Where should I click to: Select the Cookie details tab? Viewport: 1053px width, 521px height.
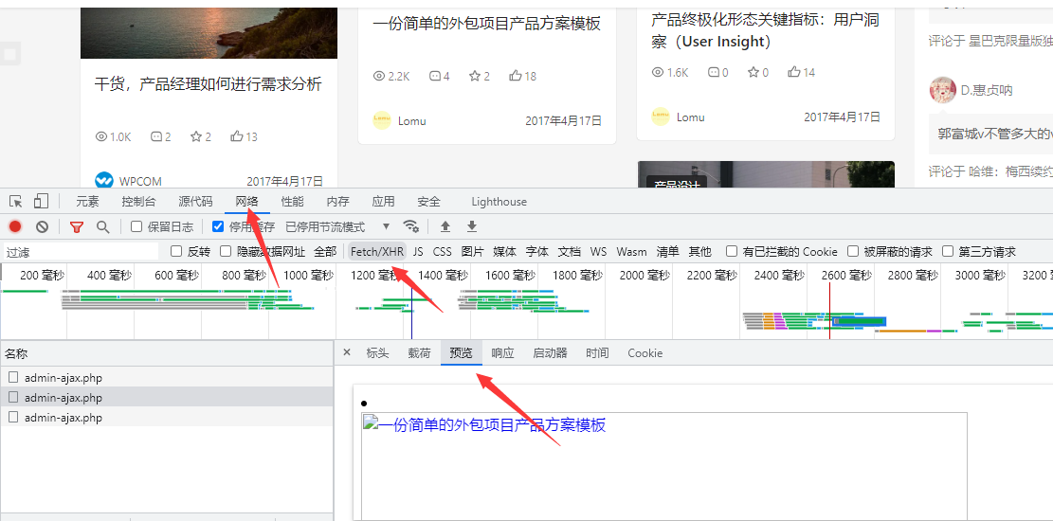click(x=645, y=353)
